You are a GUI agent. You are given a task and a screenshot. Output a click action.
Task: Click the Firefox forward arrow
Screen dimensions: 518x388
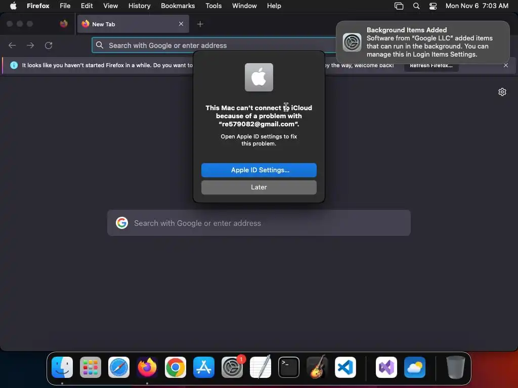tap(30, 45)
